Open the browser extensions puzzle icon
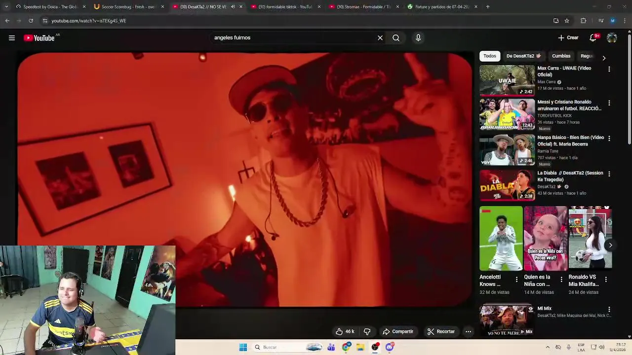 (x=583, y=21)
